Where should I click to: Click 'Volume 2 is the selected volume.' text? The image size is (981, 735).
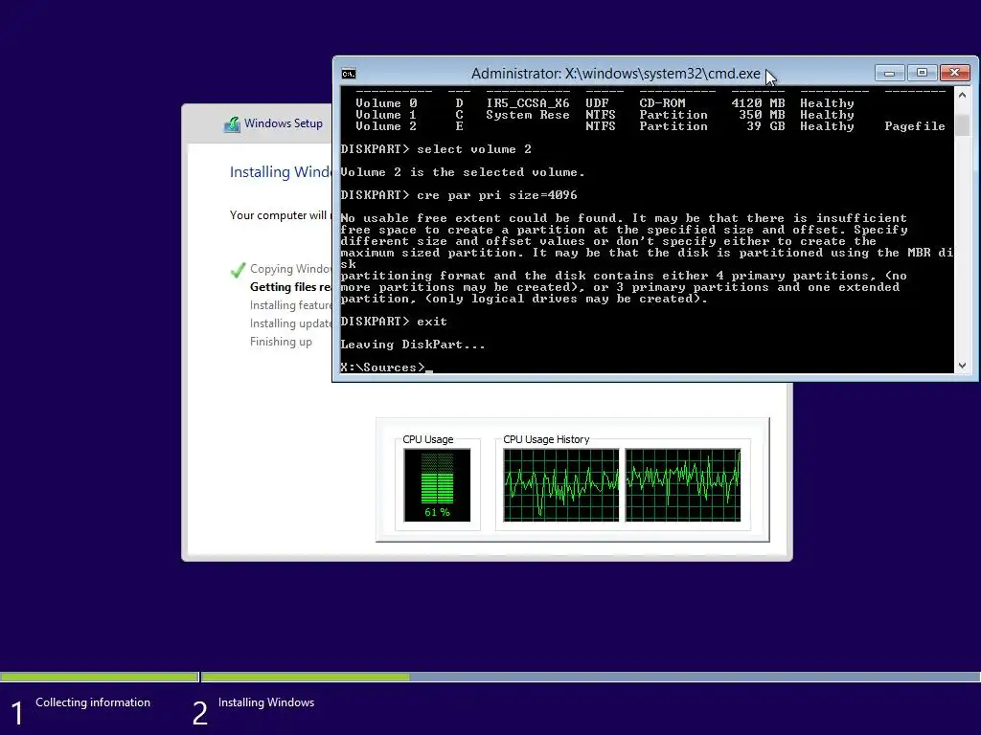(x=463, y=172)
